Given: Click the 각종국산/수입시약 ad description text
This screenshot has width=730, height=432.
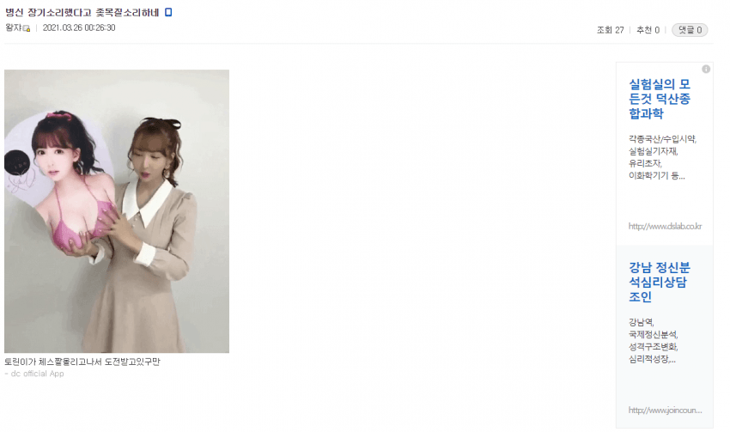Looking at the screenshot, I should 662,157.
